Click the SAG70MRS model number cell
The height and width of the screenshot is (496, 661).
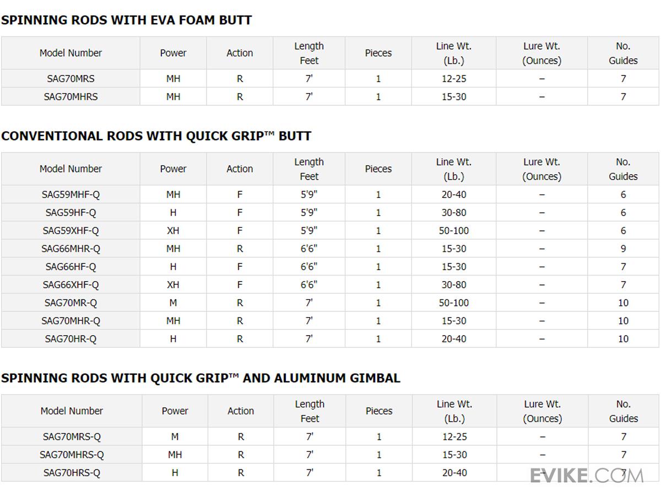[x=71, y=79]
